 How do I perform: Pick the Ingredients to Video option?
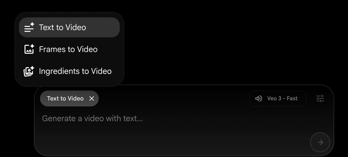69,71
